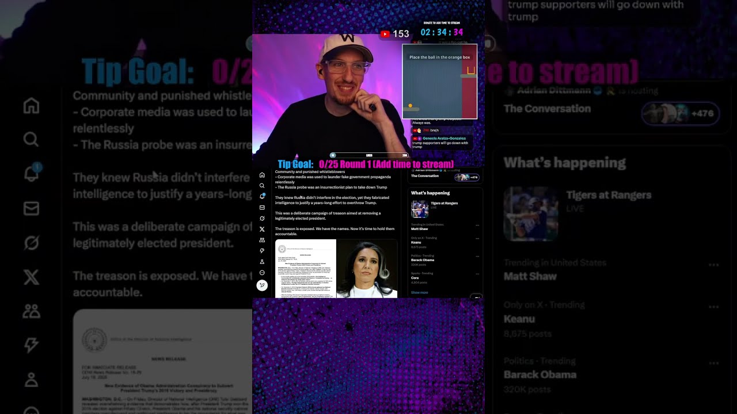Image resolution: width=737 pixels, height=414 pixels.
Task: Open Home in the small sharp X sidebar
Action: [x=262, y=175]
